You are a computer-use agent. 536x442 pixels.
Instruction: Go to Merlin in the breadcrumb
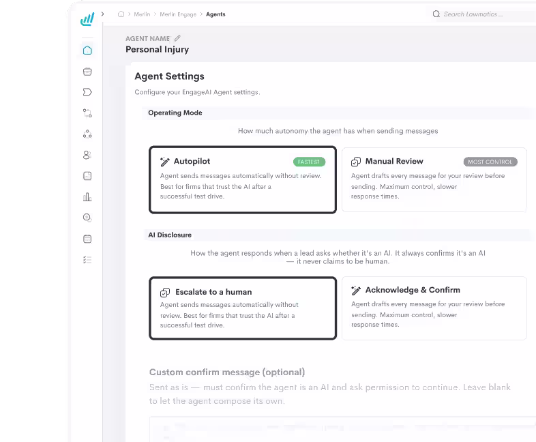pos(142,14)
